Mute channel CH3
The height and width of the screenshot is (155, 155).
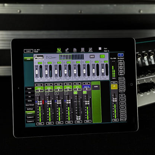point(58,84)
